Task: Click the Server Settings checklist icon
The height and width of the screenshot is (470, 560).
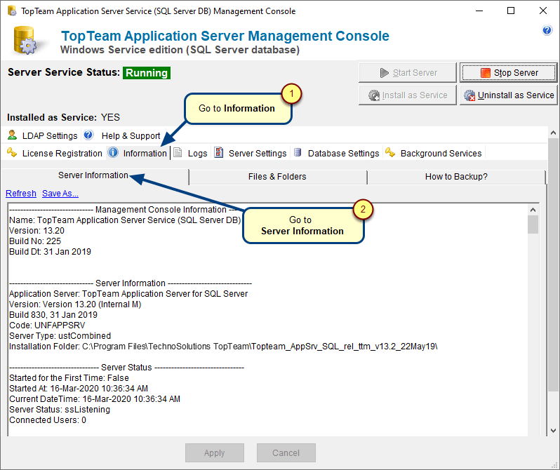Action: tap(218, 152)
